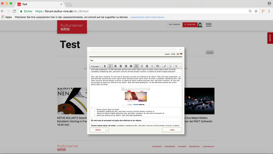
Task: Open the hamburger menu in header
Action: tap(209, 25)
